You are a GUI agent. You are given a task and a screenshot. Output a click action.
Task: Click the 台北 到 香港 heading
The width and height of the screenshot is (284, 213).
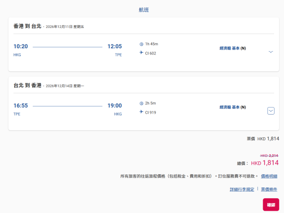(27, 85)
